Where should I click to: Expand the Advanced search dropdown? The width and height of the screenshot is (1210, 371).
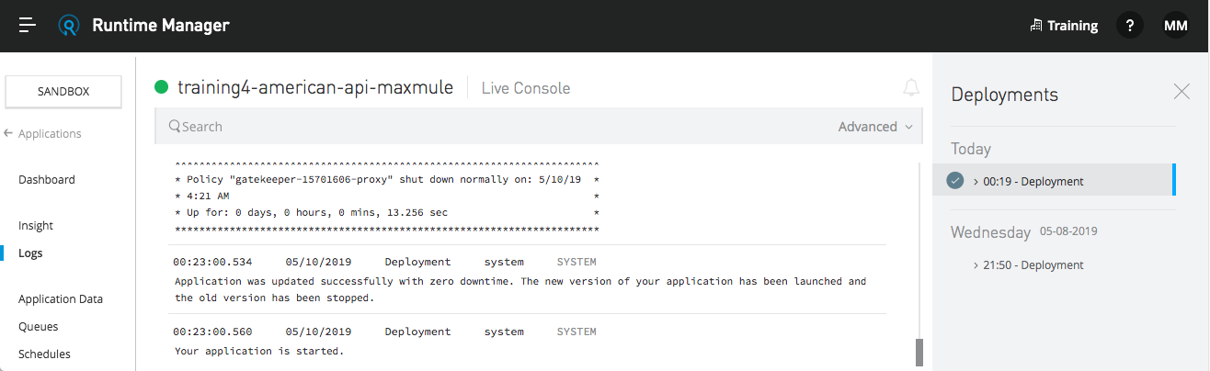click(x=874, y=127)
